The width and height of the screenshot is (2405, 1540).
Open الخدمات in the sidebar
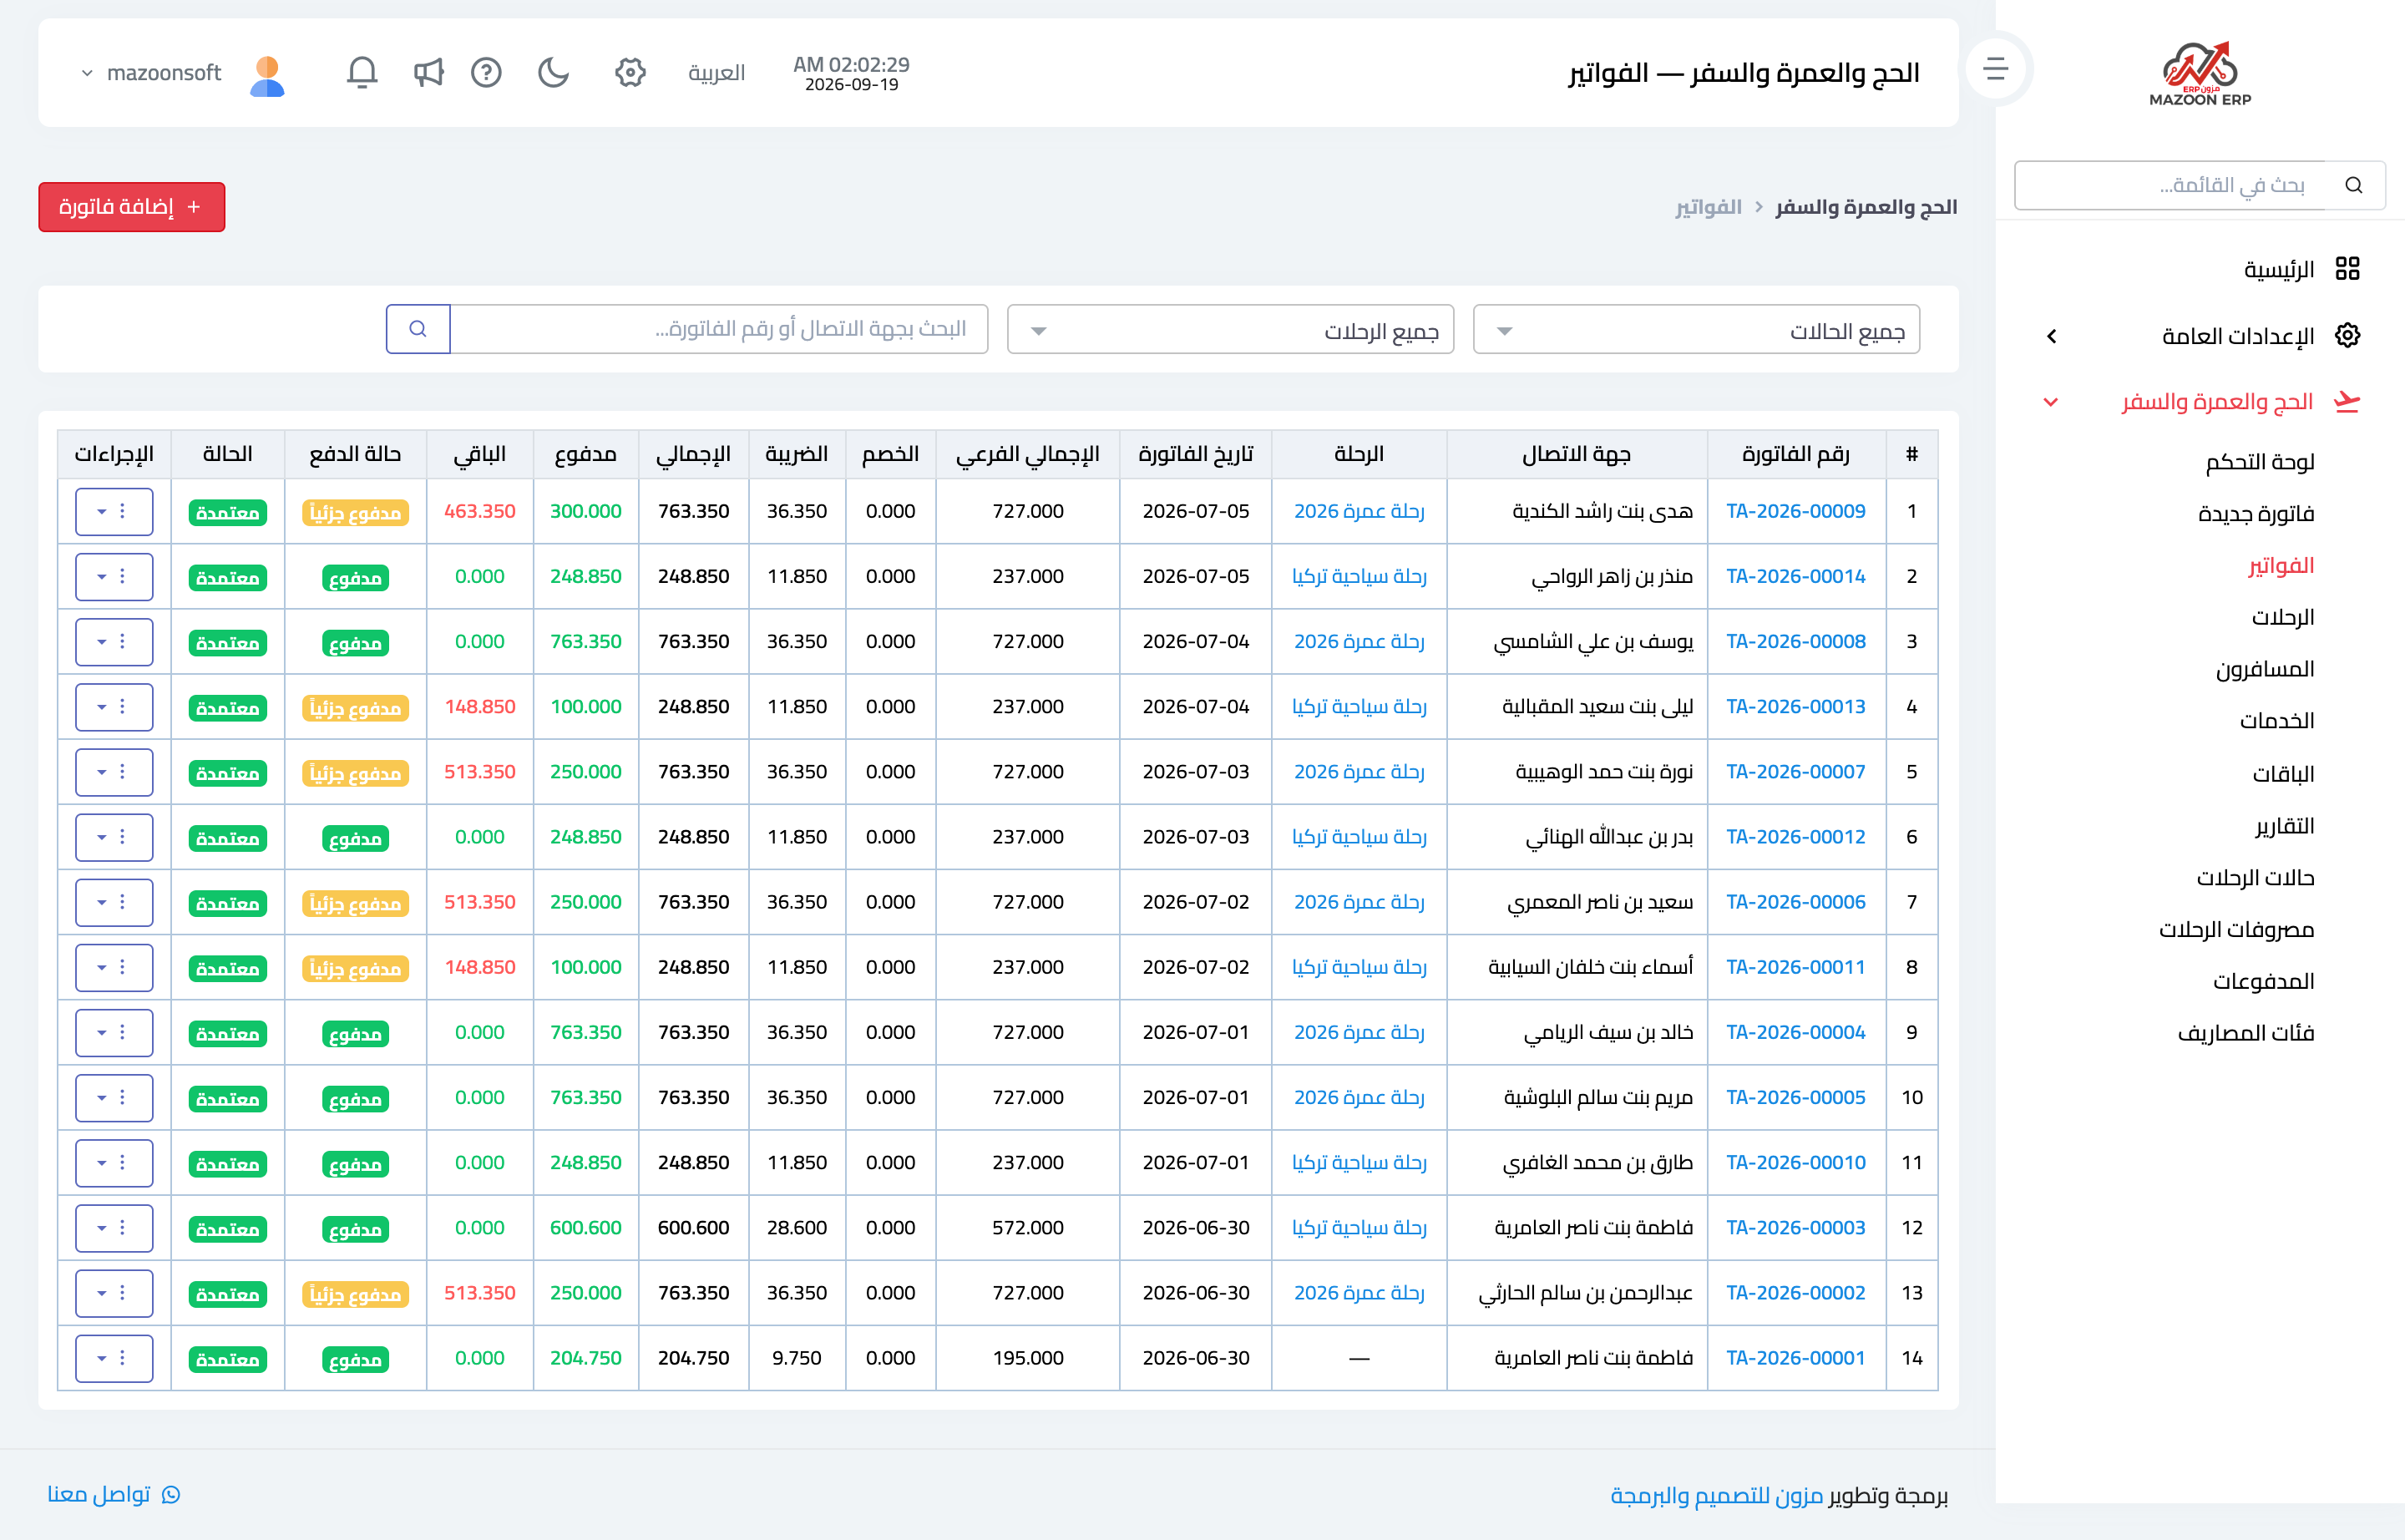click(x=2277, y=721)
